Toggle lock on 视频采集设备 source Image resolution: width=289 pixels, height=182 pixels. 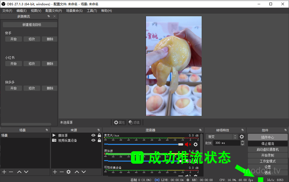[x=99, y=141]
